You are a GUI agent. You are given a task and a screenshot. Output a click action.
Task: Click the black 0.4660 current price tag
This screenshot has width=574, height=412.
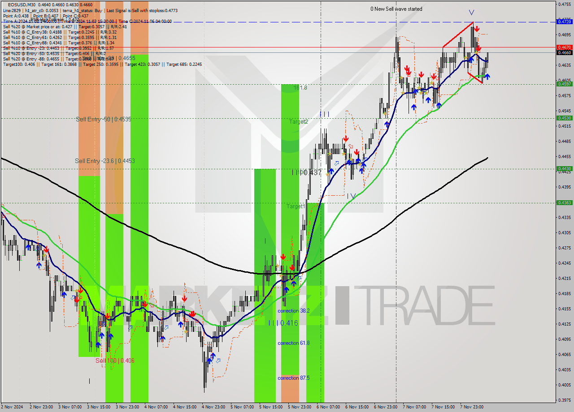click(564, 52)
